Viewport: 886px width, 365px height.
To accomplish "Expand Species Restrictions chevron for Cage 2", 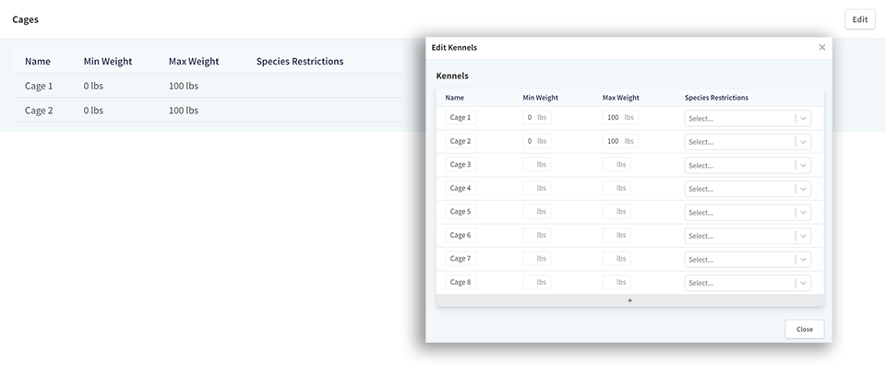I will tap(804, 142).
